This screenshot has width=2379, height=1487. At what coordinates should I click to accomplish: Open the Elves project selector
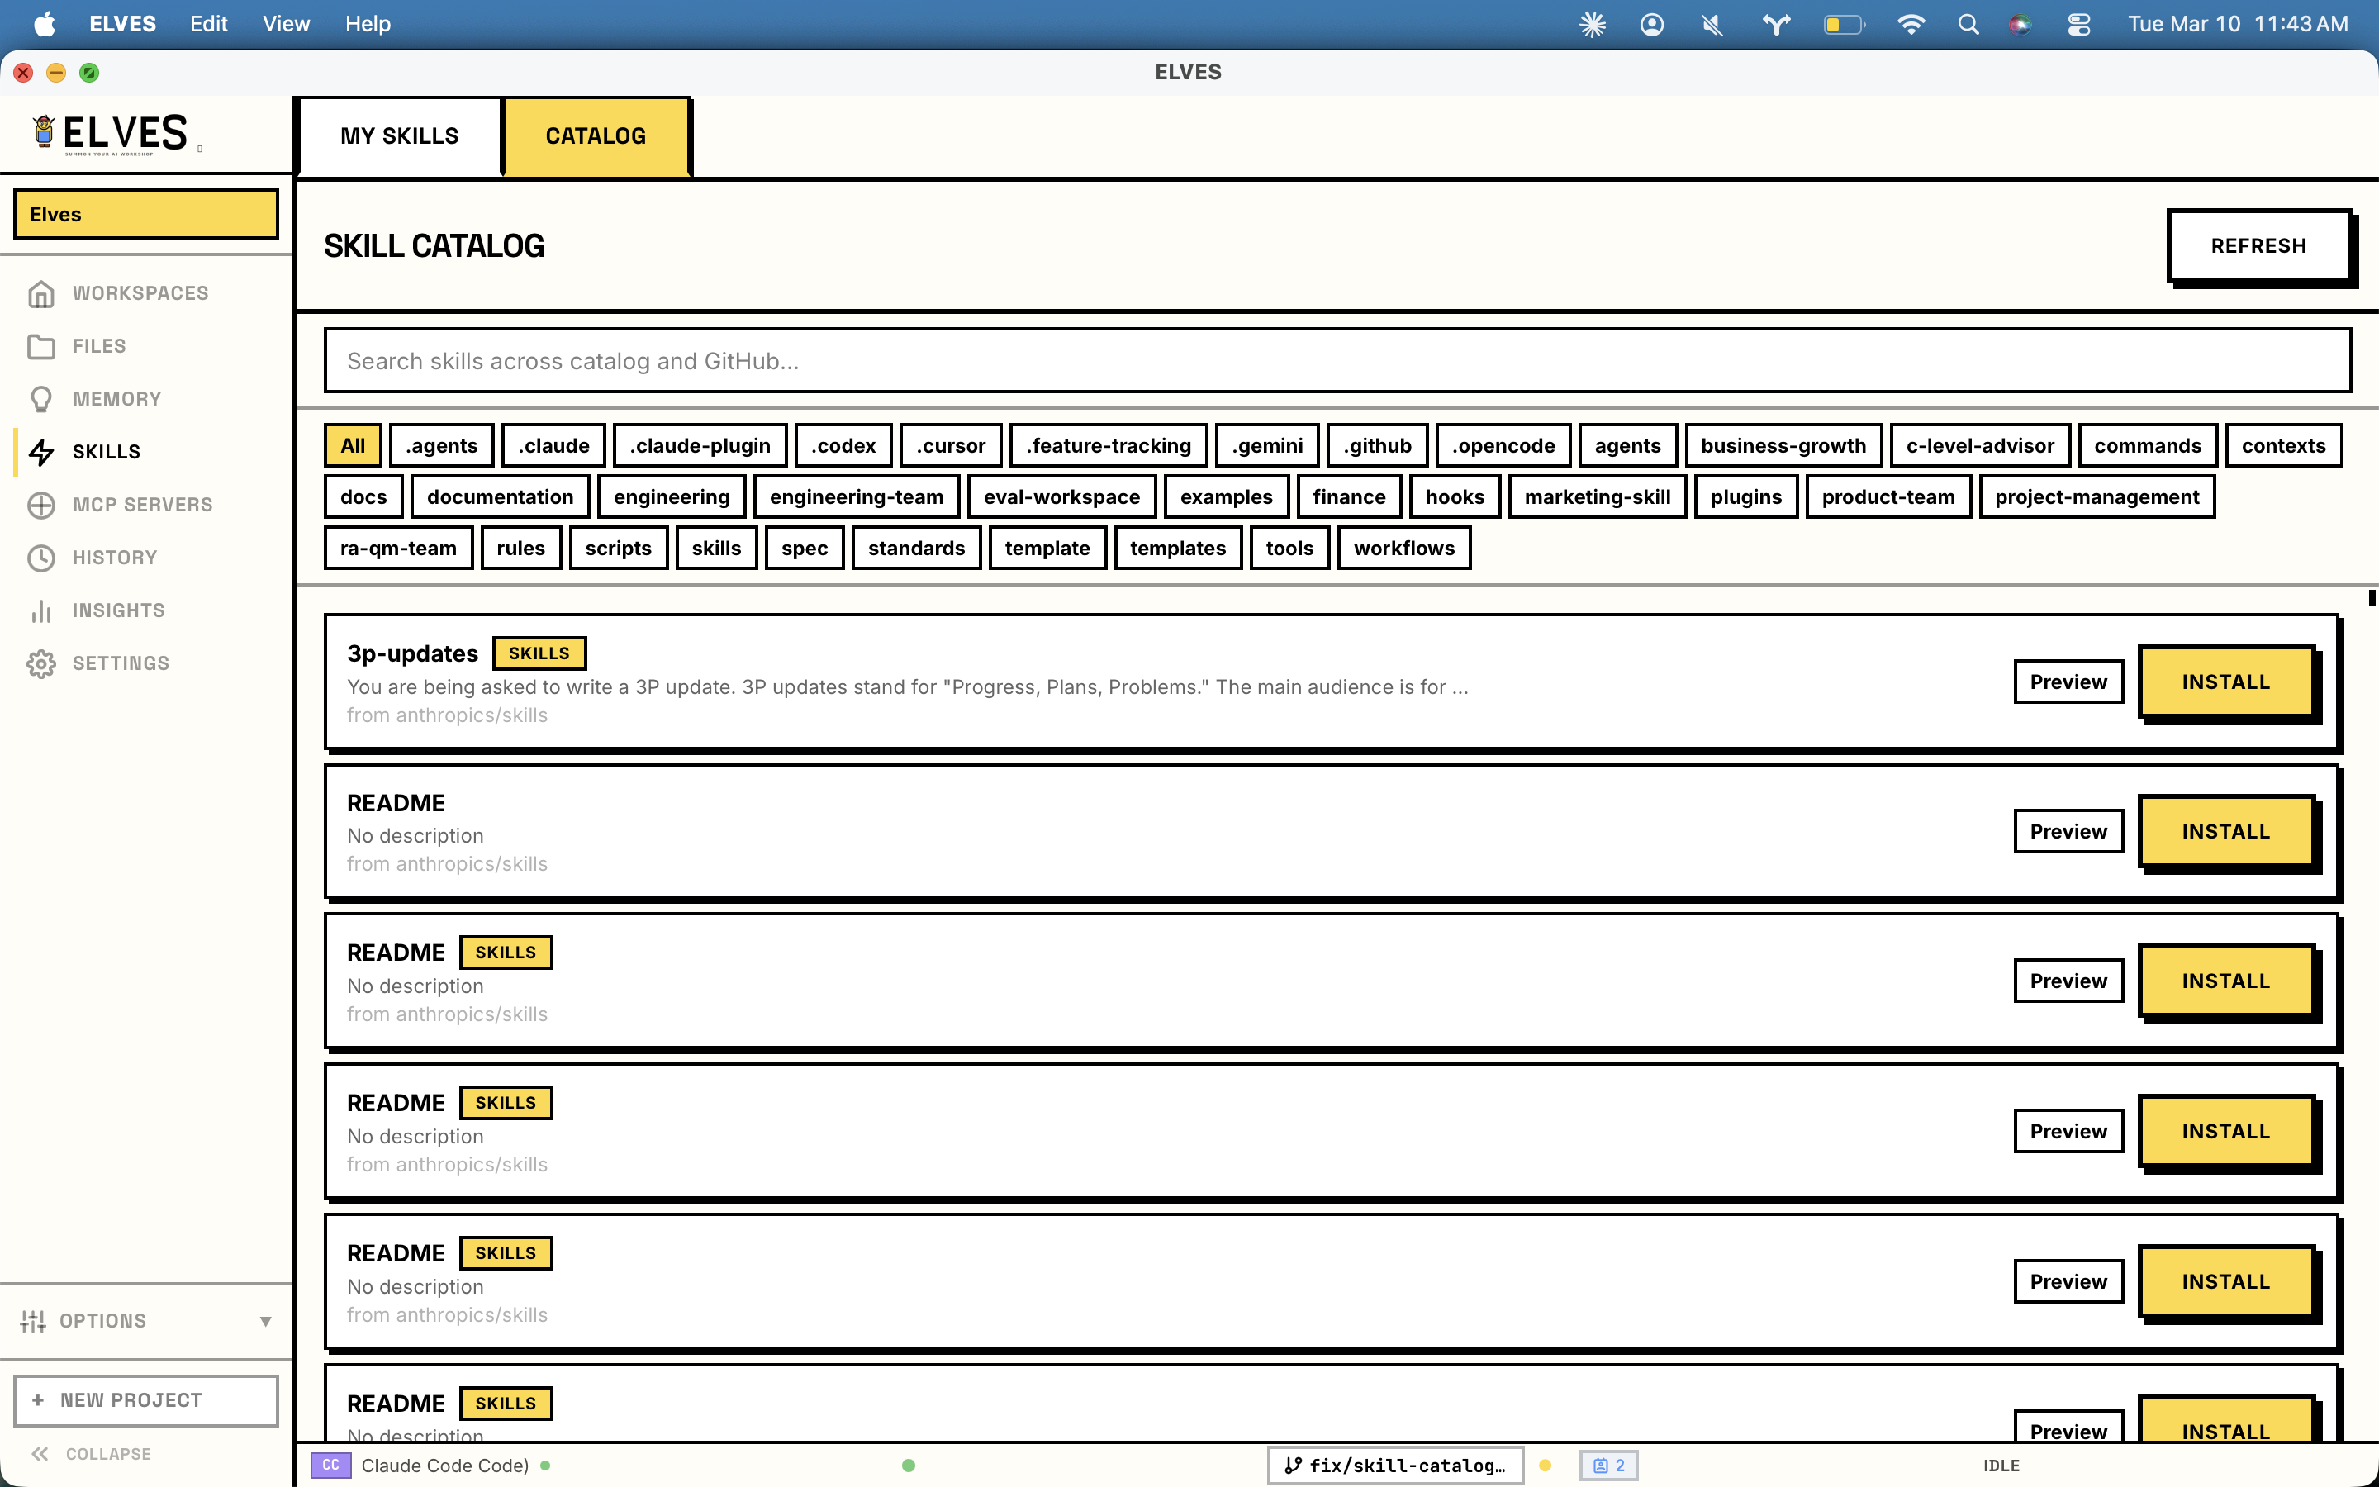coord(145,215)
